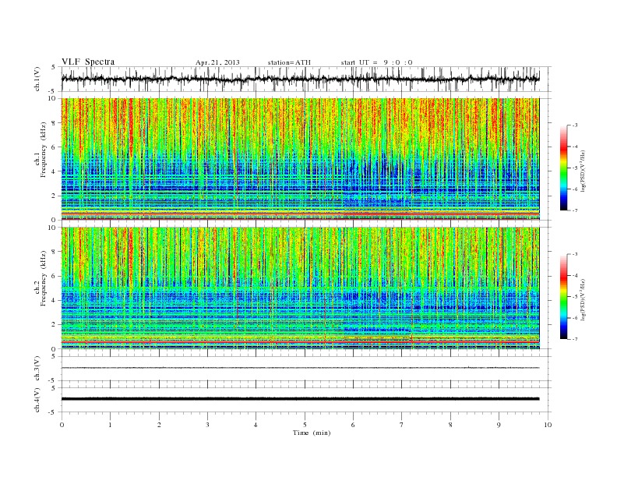Screen dimensions: 617x477
Task: Click the "station=ATH" header label
Action: tap(289, 62)
